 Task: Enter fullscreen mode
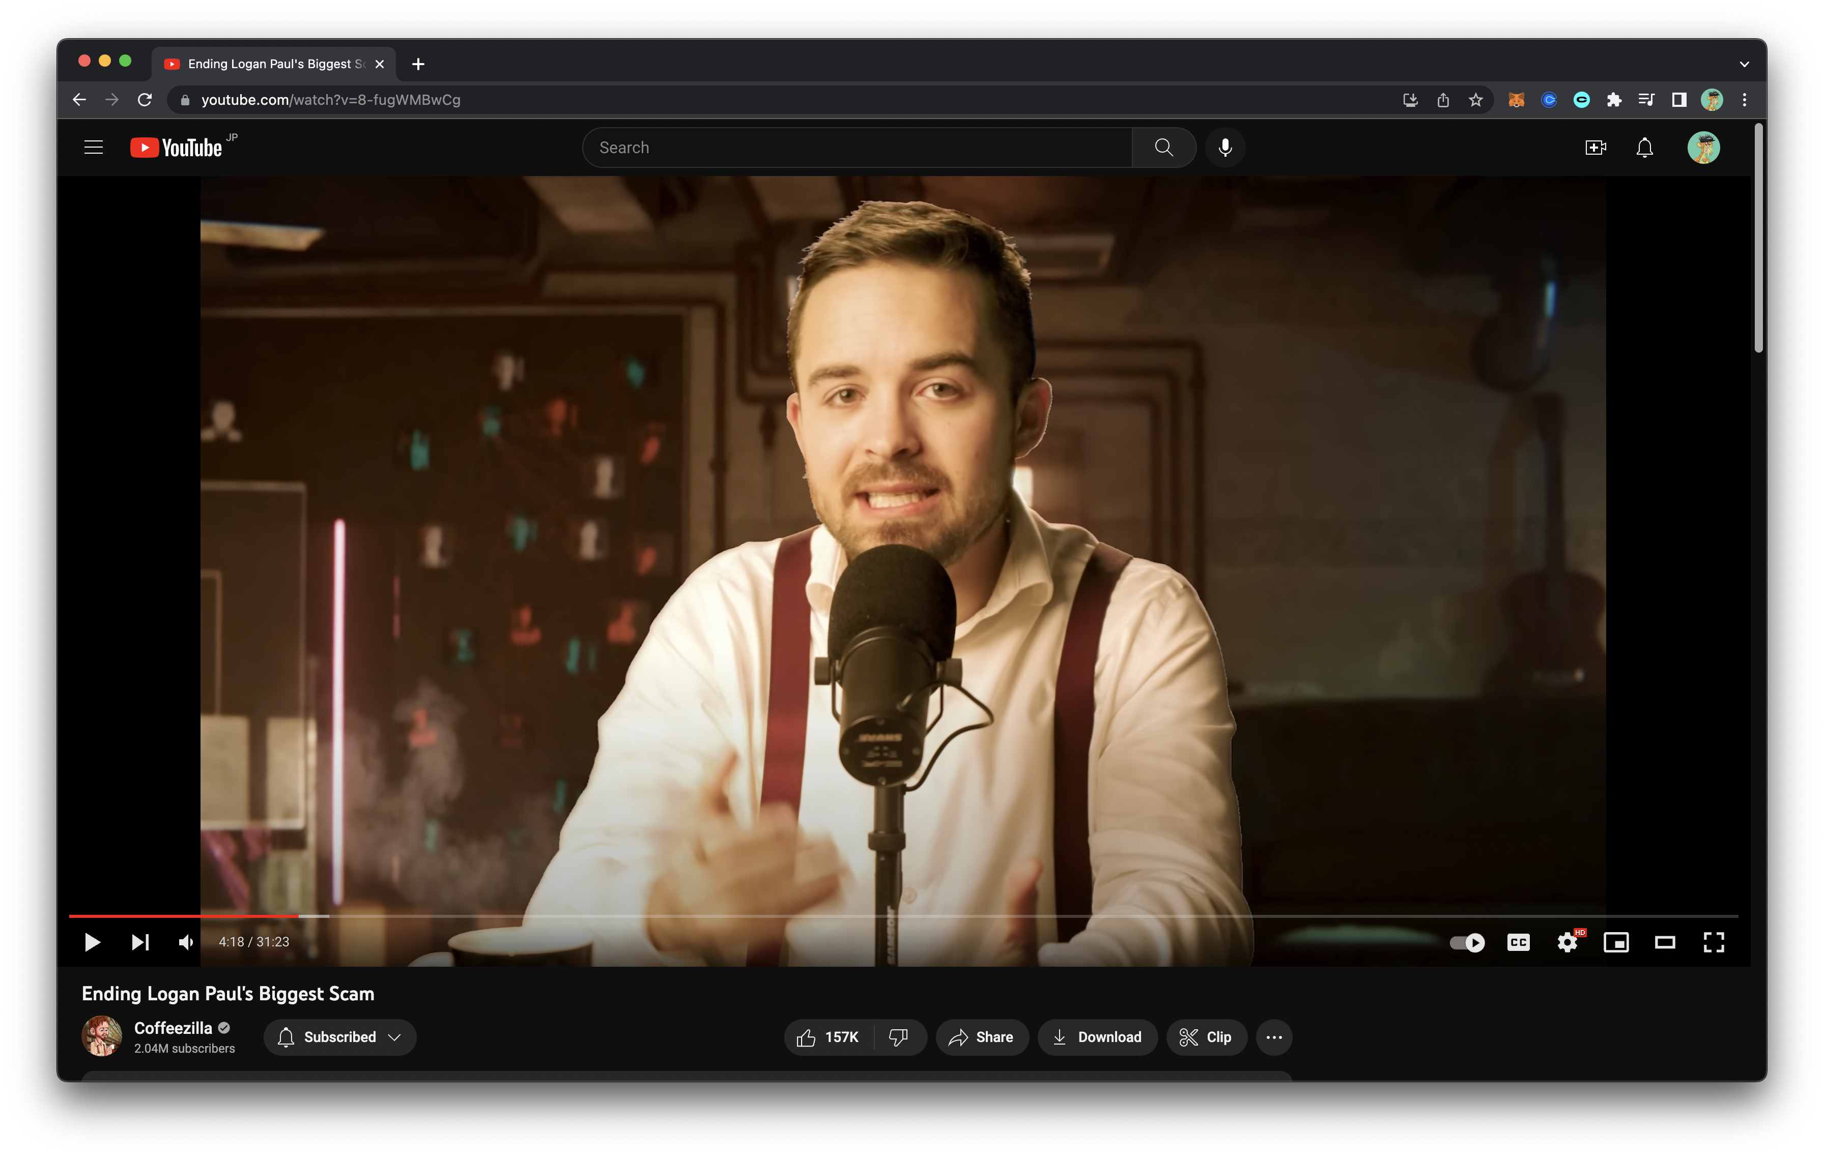click(1714, 942)
